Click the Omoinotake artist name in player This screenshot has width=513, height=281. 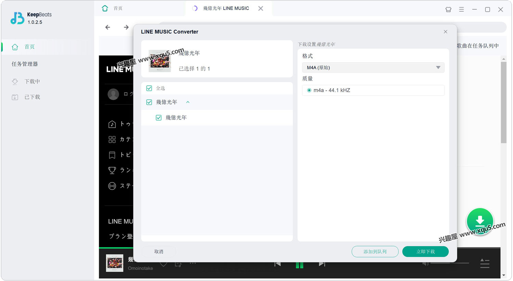(x=140, y=268)
